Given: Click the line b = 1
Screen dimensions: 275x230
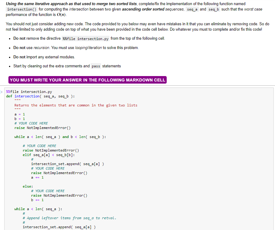Looking at the screenshot, I should point(20,118).
